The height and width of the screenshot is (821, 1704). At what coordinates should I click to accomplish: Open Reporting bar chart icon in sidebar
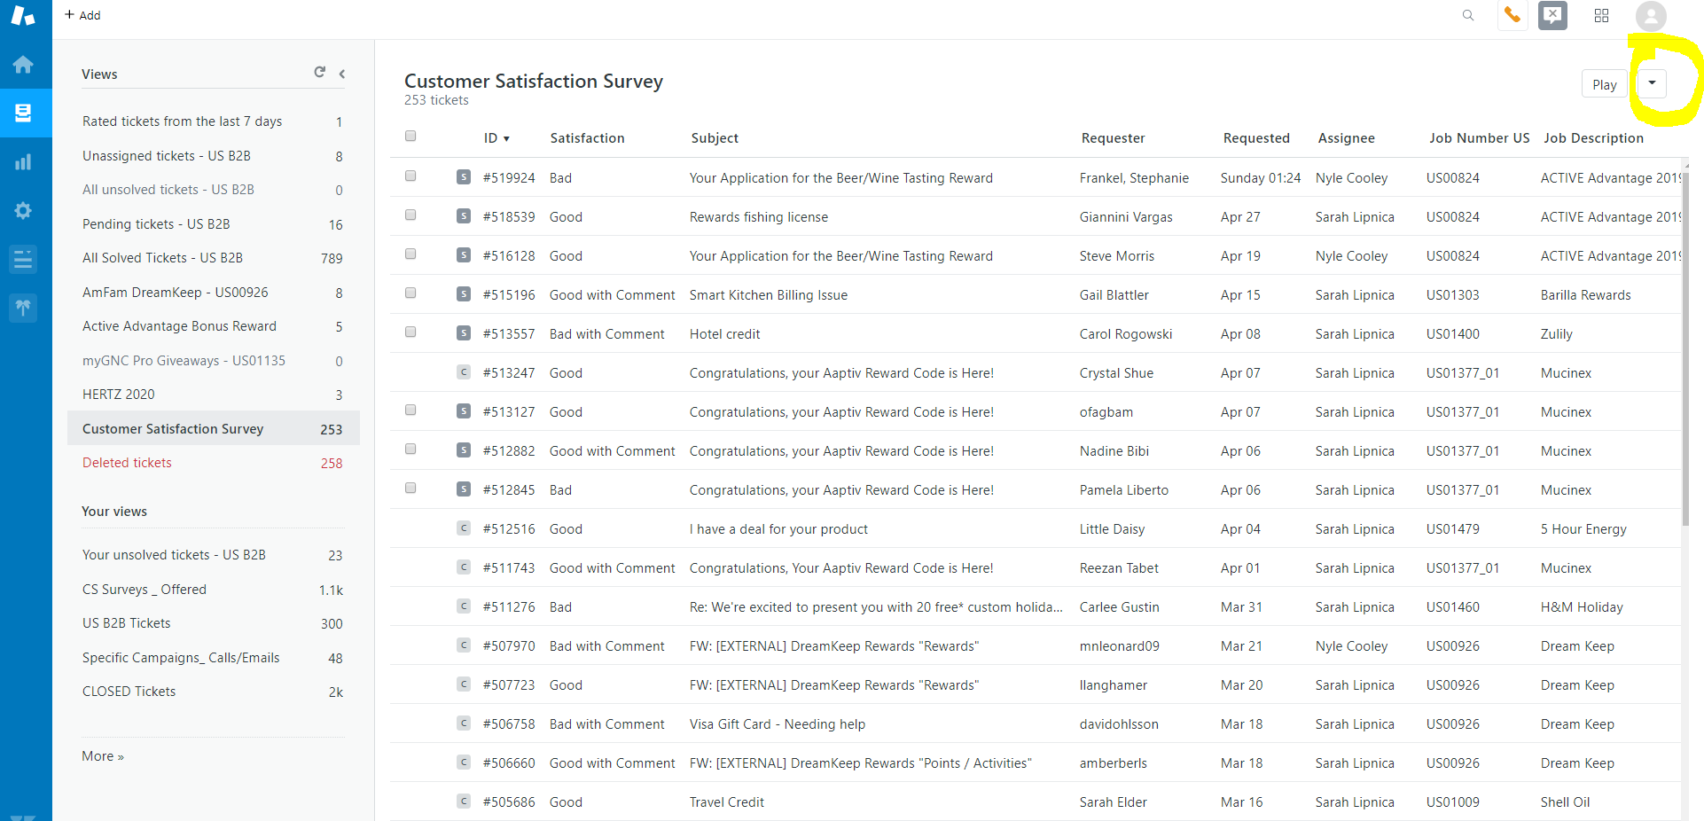coord(24,162)
